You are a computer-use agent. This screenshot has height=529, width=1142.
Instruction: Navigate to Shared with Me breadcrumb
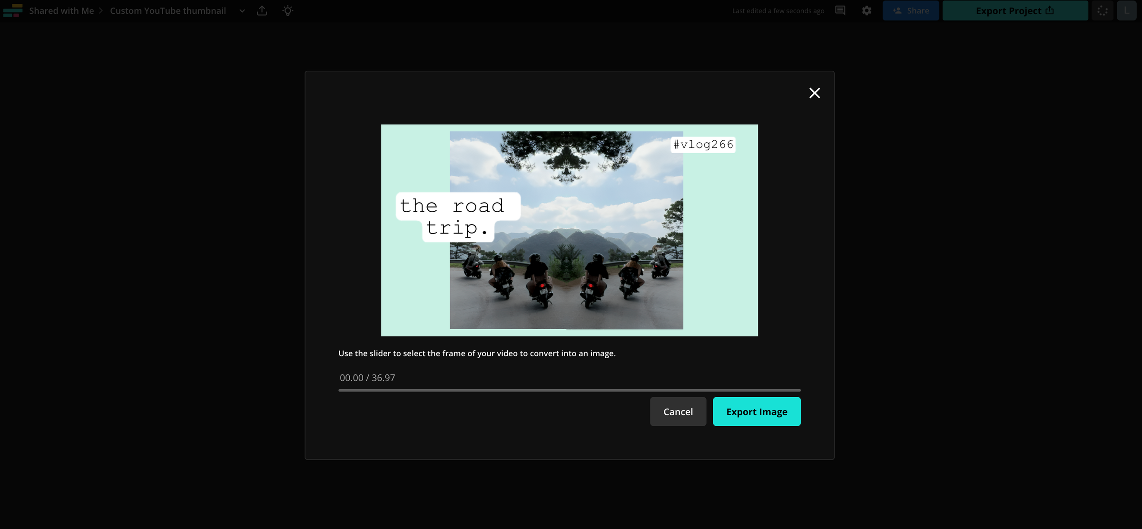(61, 10)
